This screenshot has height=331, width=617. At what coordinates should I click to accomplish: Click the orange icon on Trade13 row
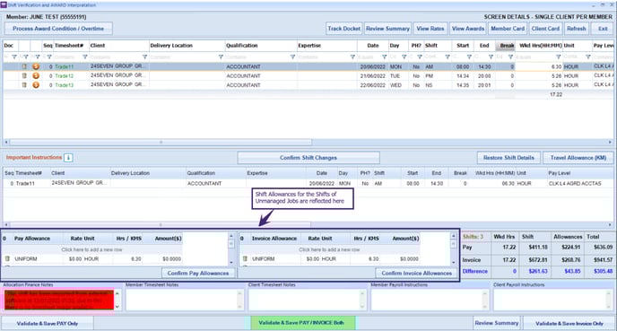click(36, 85)
